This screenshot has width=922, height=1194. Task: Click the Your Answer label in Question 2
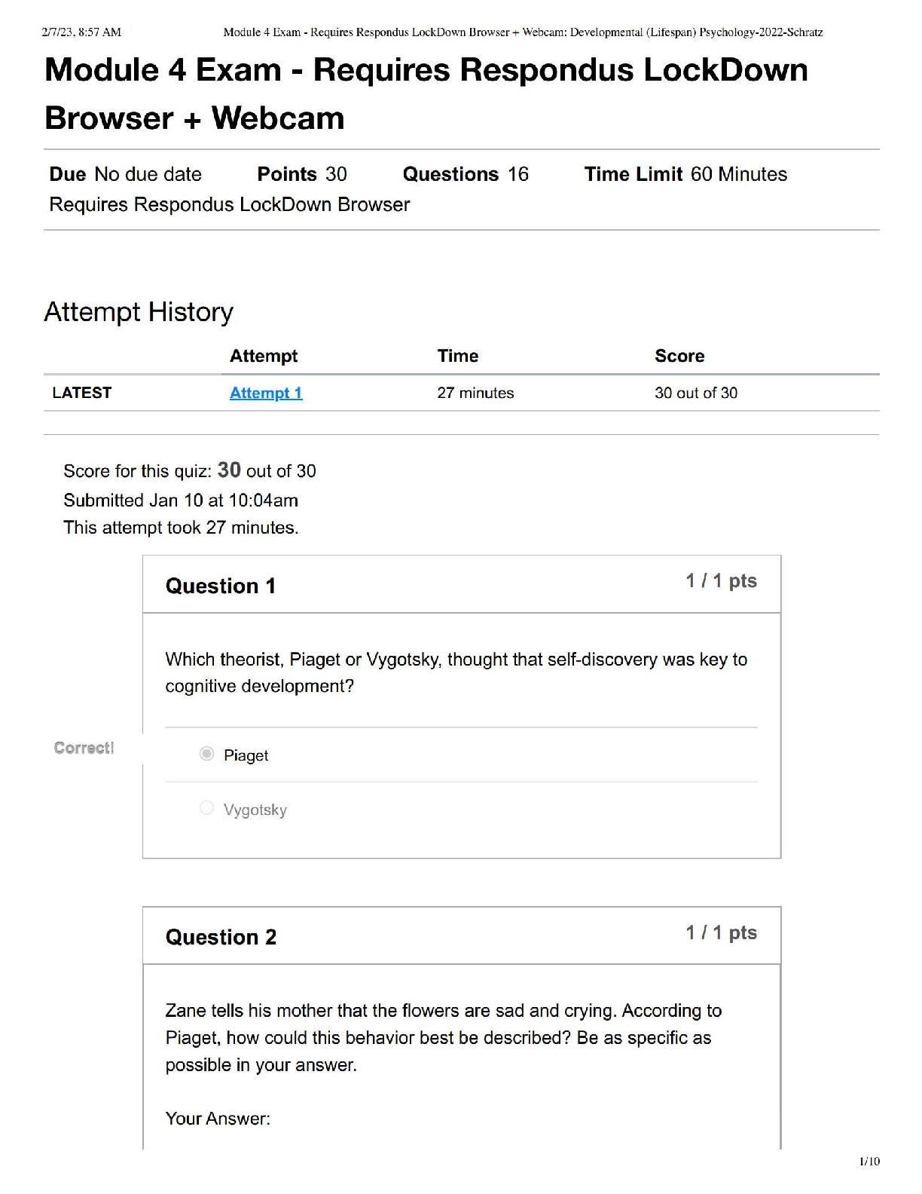pos(218,1119)
